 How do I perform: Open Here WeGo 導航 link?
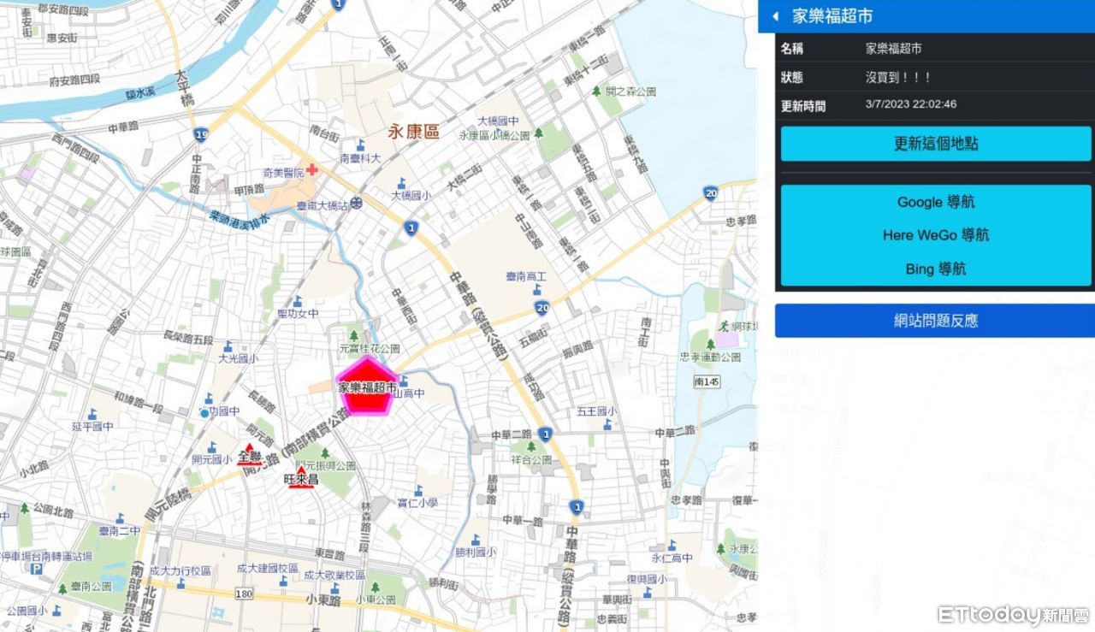(936, 235)
